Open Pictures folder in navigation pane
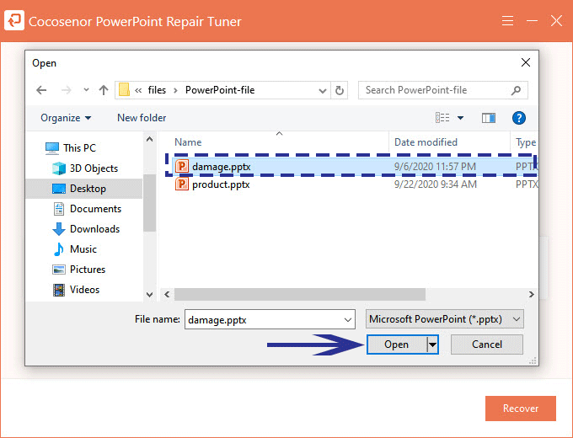Viewport: 573px width, 438px height. [x=88, y=270]
